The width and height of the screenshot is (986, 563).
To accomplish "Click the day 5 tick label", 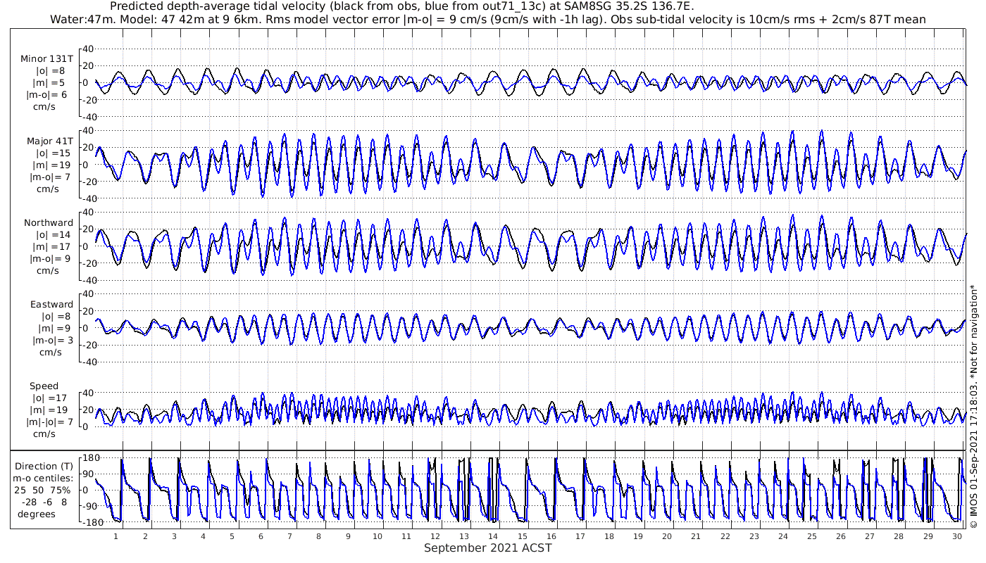I will point(232,536).
